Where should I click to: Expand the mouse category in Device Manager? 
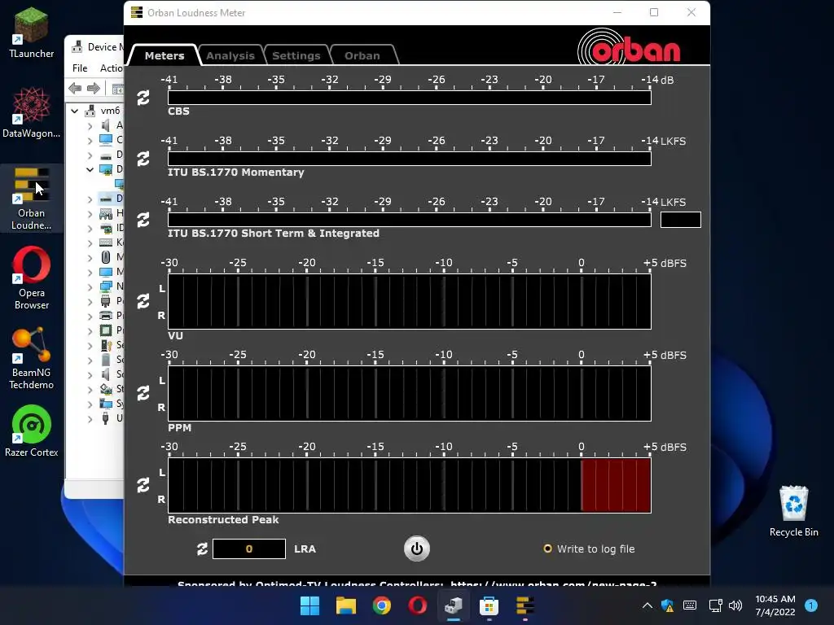(x=90, y=258)
